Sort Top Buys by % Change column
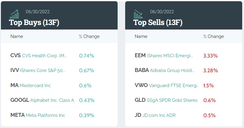This screenshot has width=244, height=128. (89, 36)
